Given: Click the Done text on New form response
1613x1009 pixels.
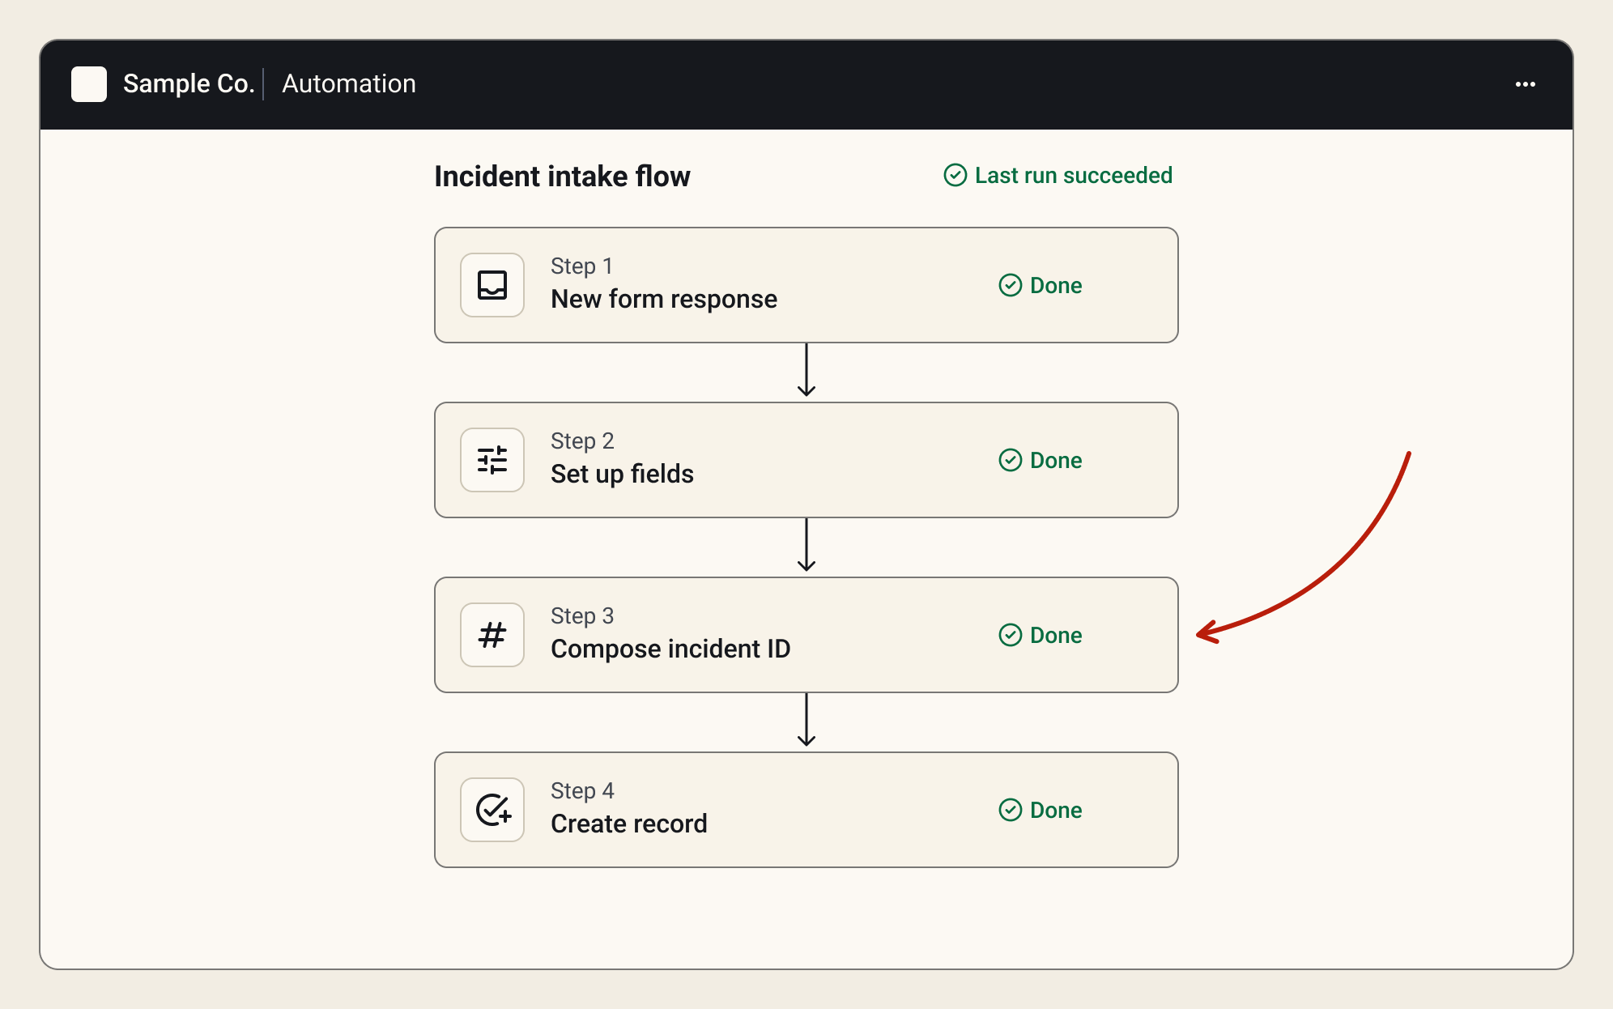Looking at the screenshot, I should coord(1056,285).
